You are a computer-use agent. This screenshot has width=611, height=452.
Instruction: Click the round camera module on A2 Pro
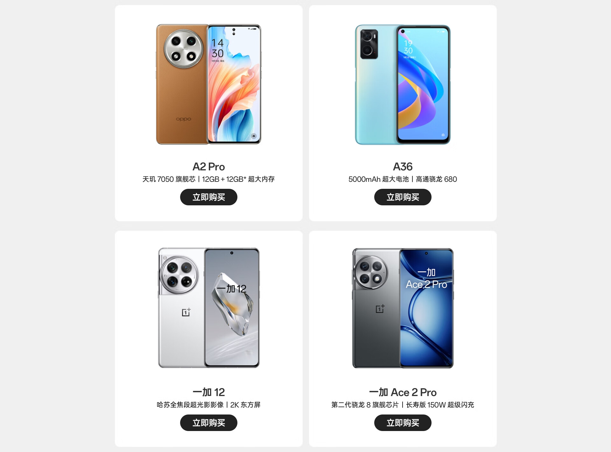pos(184,49)
